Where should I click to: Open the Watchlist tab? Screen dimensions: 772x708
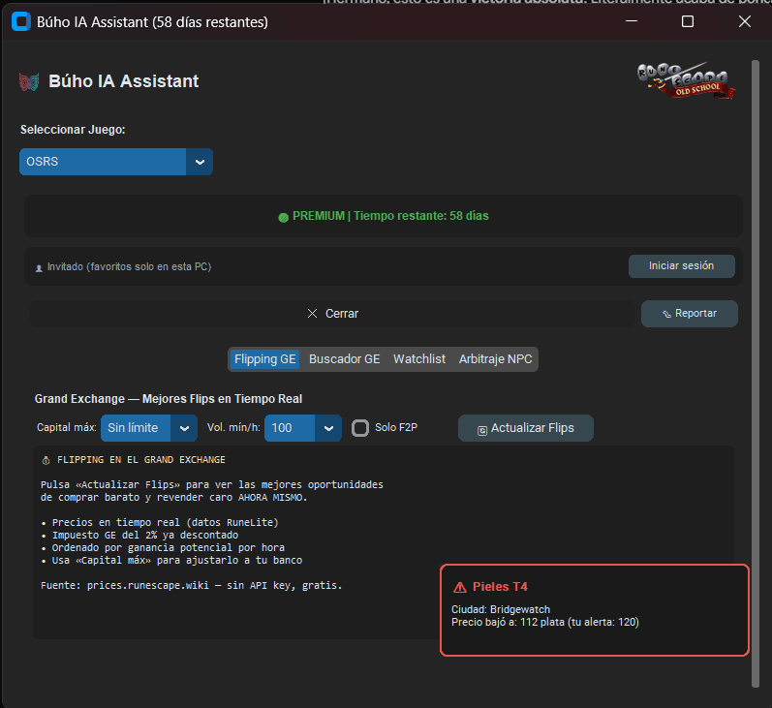click(x=419, y=359)
